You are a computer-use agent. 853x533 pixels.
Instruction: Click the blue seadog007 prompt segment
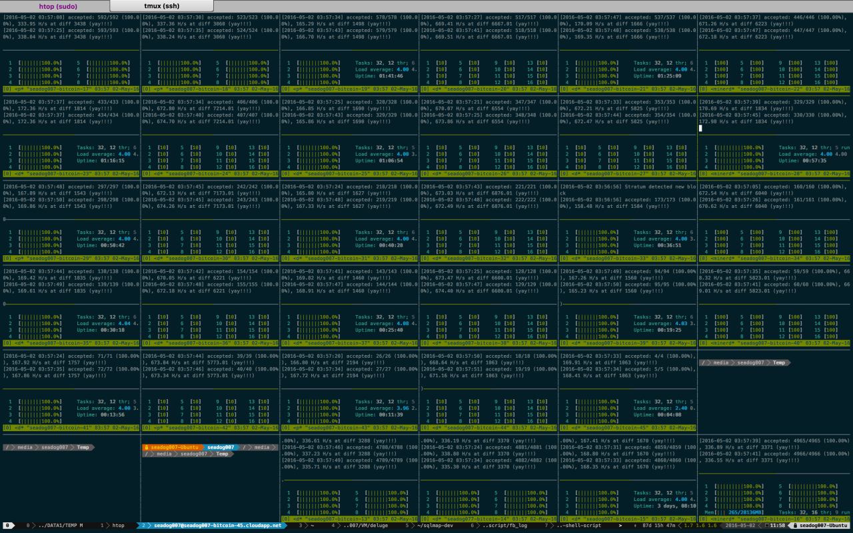(220, 447)
